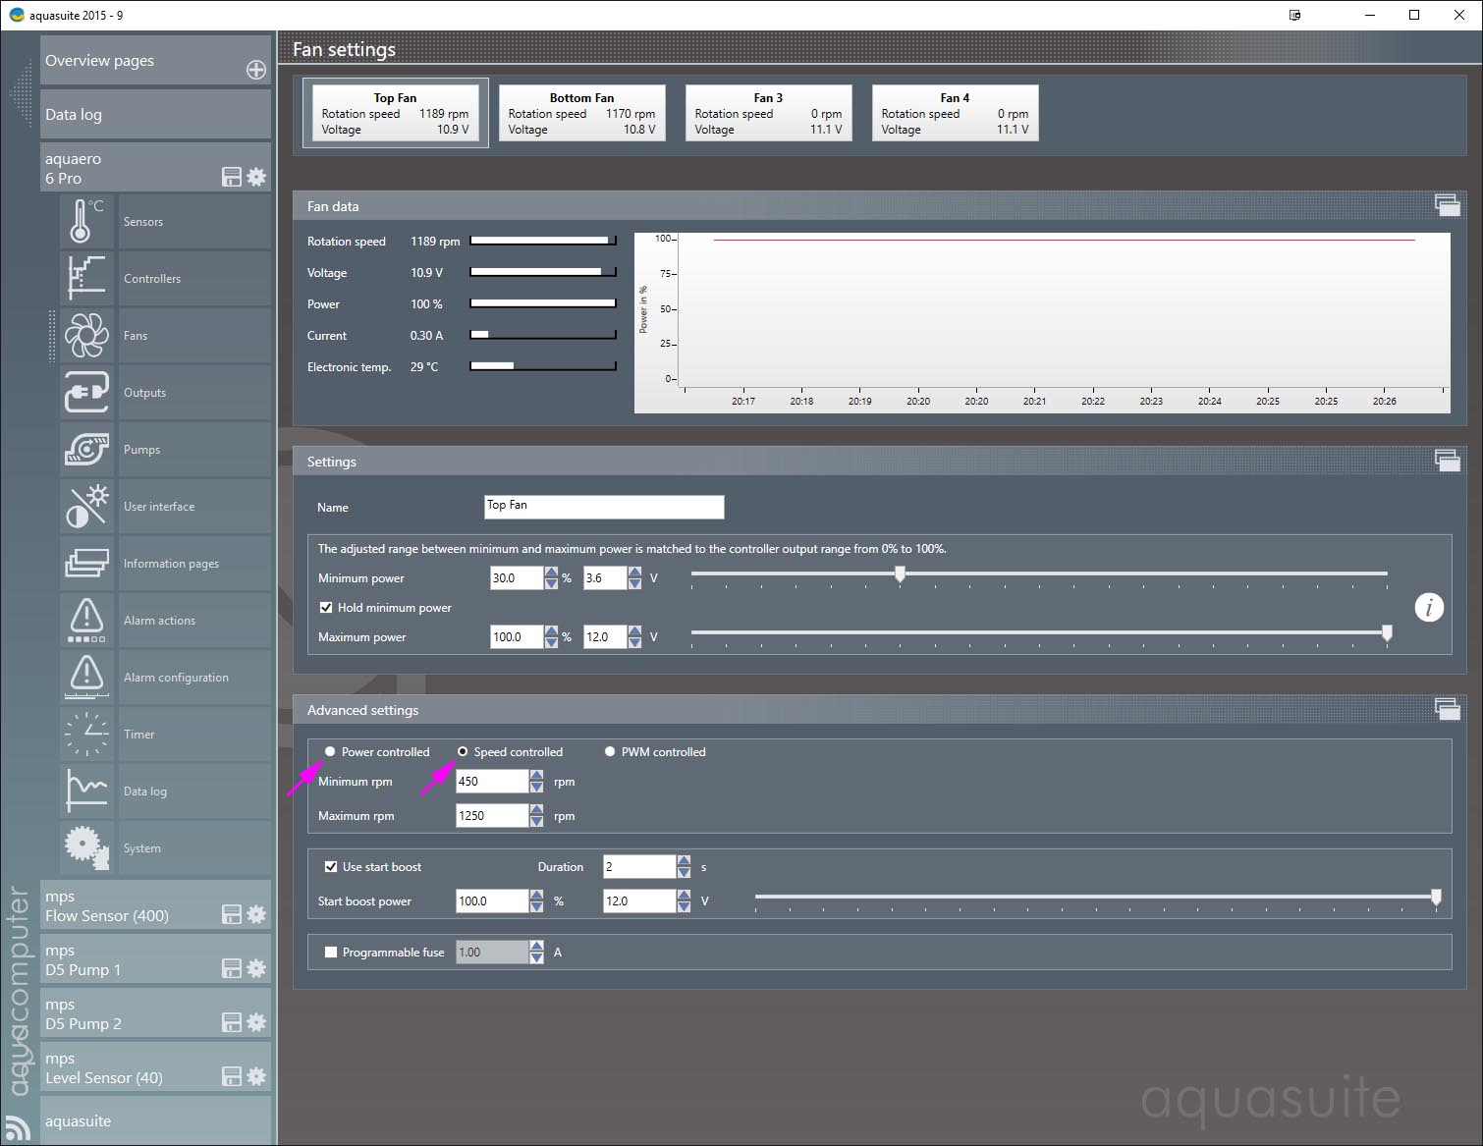This screenshot has width=1483, height=1146.
Task: Increase Minimum power percent with stepper
Action: 551,573
